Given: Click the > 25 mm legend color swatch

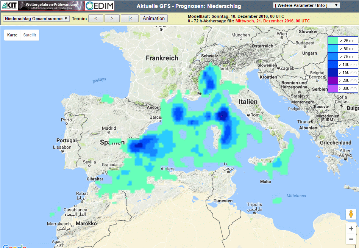Looking at the screenshot, I should [333, 41].
